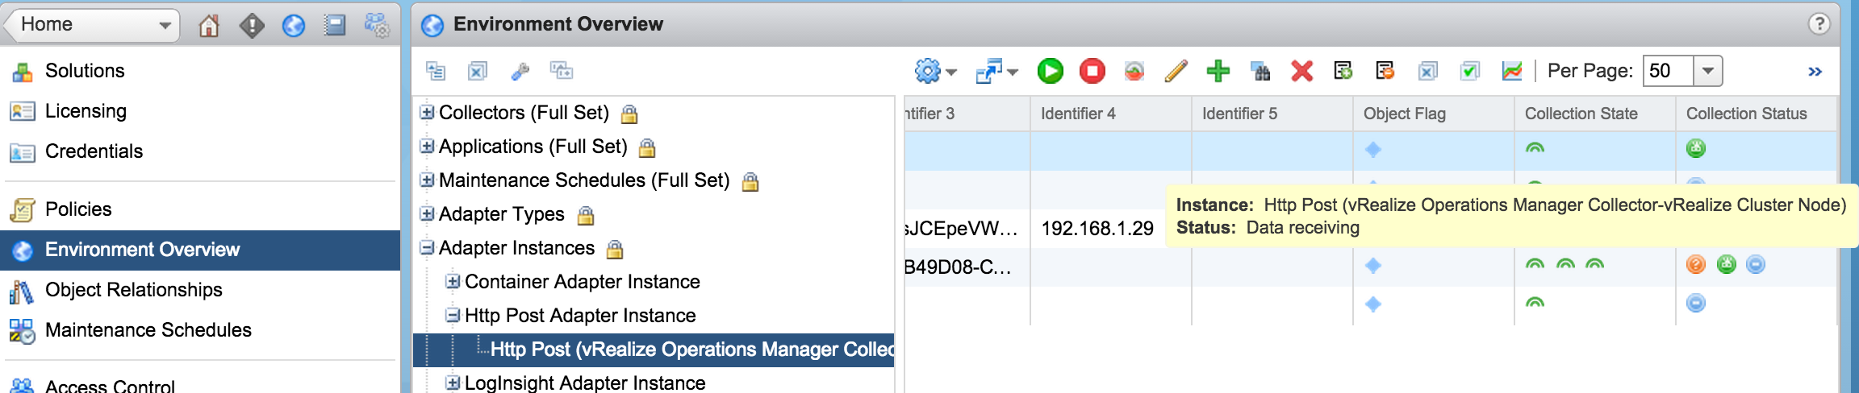Click the red X Delete Object icon
Image resolution: width=1859 pixels, height=393 pixels.
pyautogui.click(x=1301, y=71)
